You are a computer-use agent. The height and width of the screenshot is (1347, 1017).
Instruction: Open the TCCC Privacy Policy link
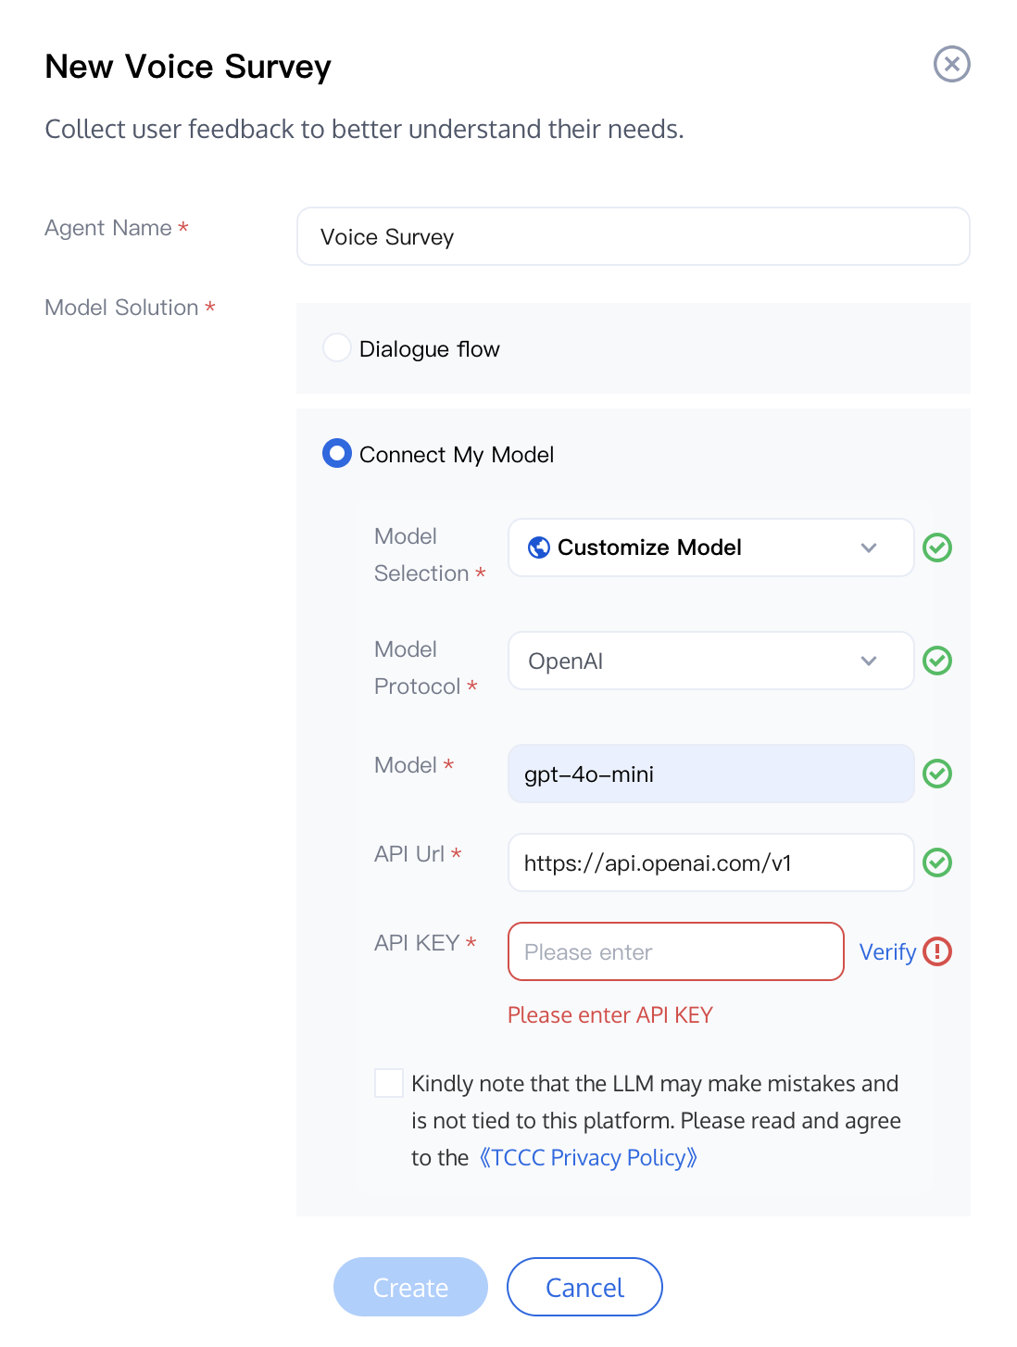pyautogui.click(x=588, y=1158)
